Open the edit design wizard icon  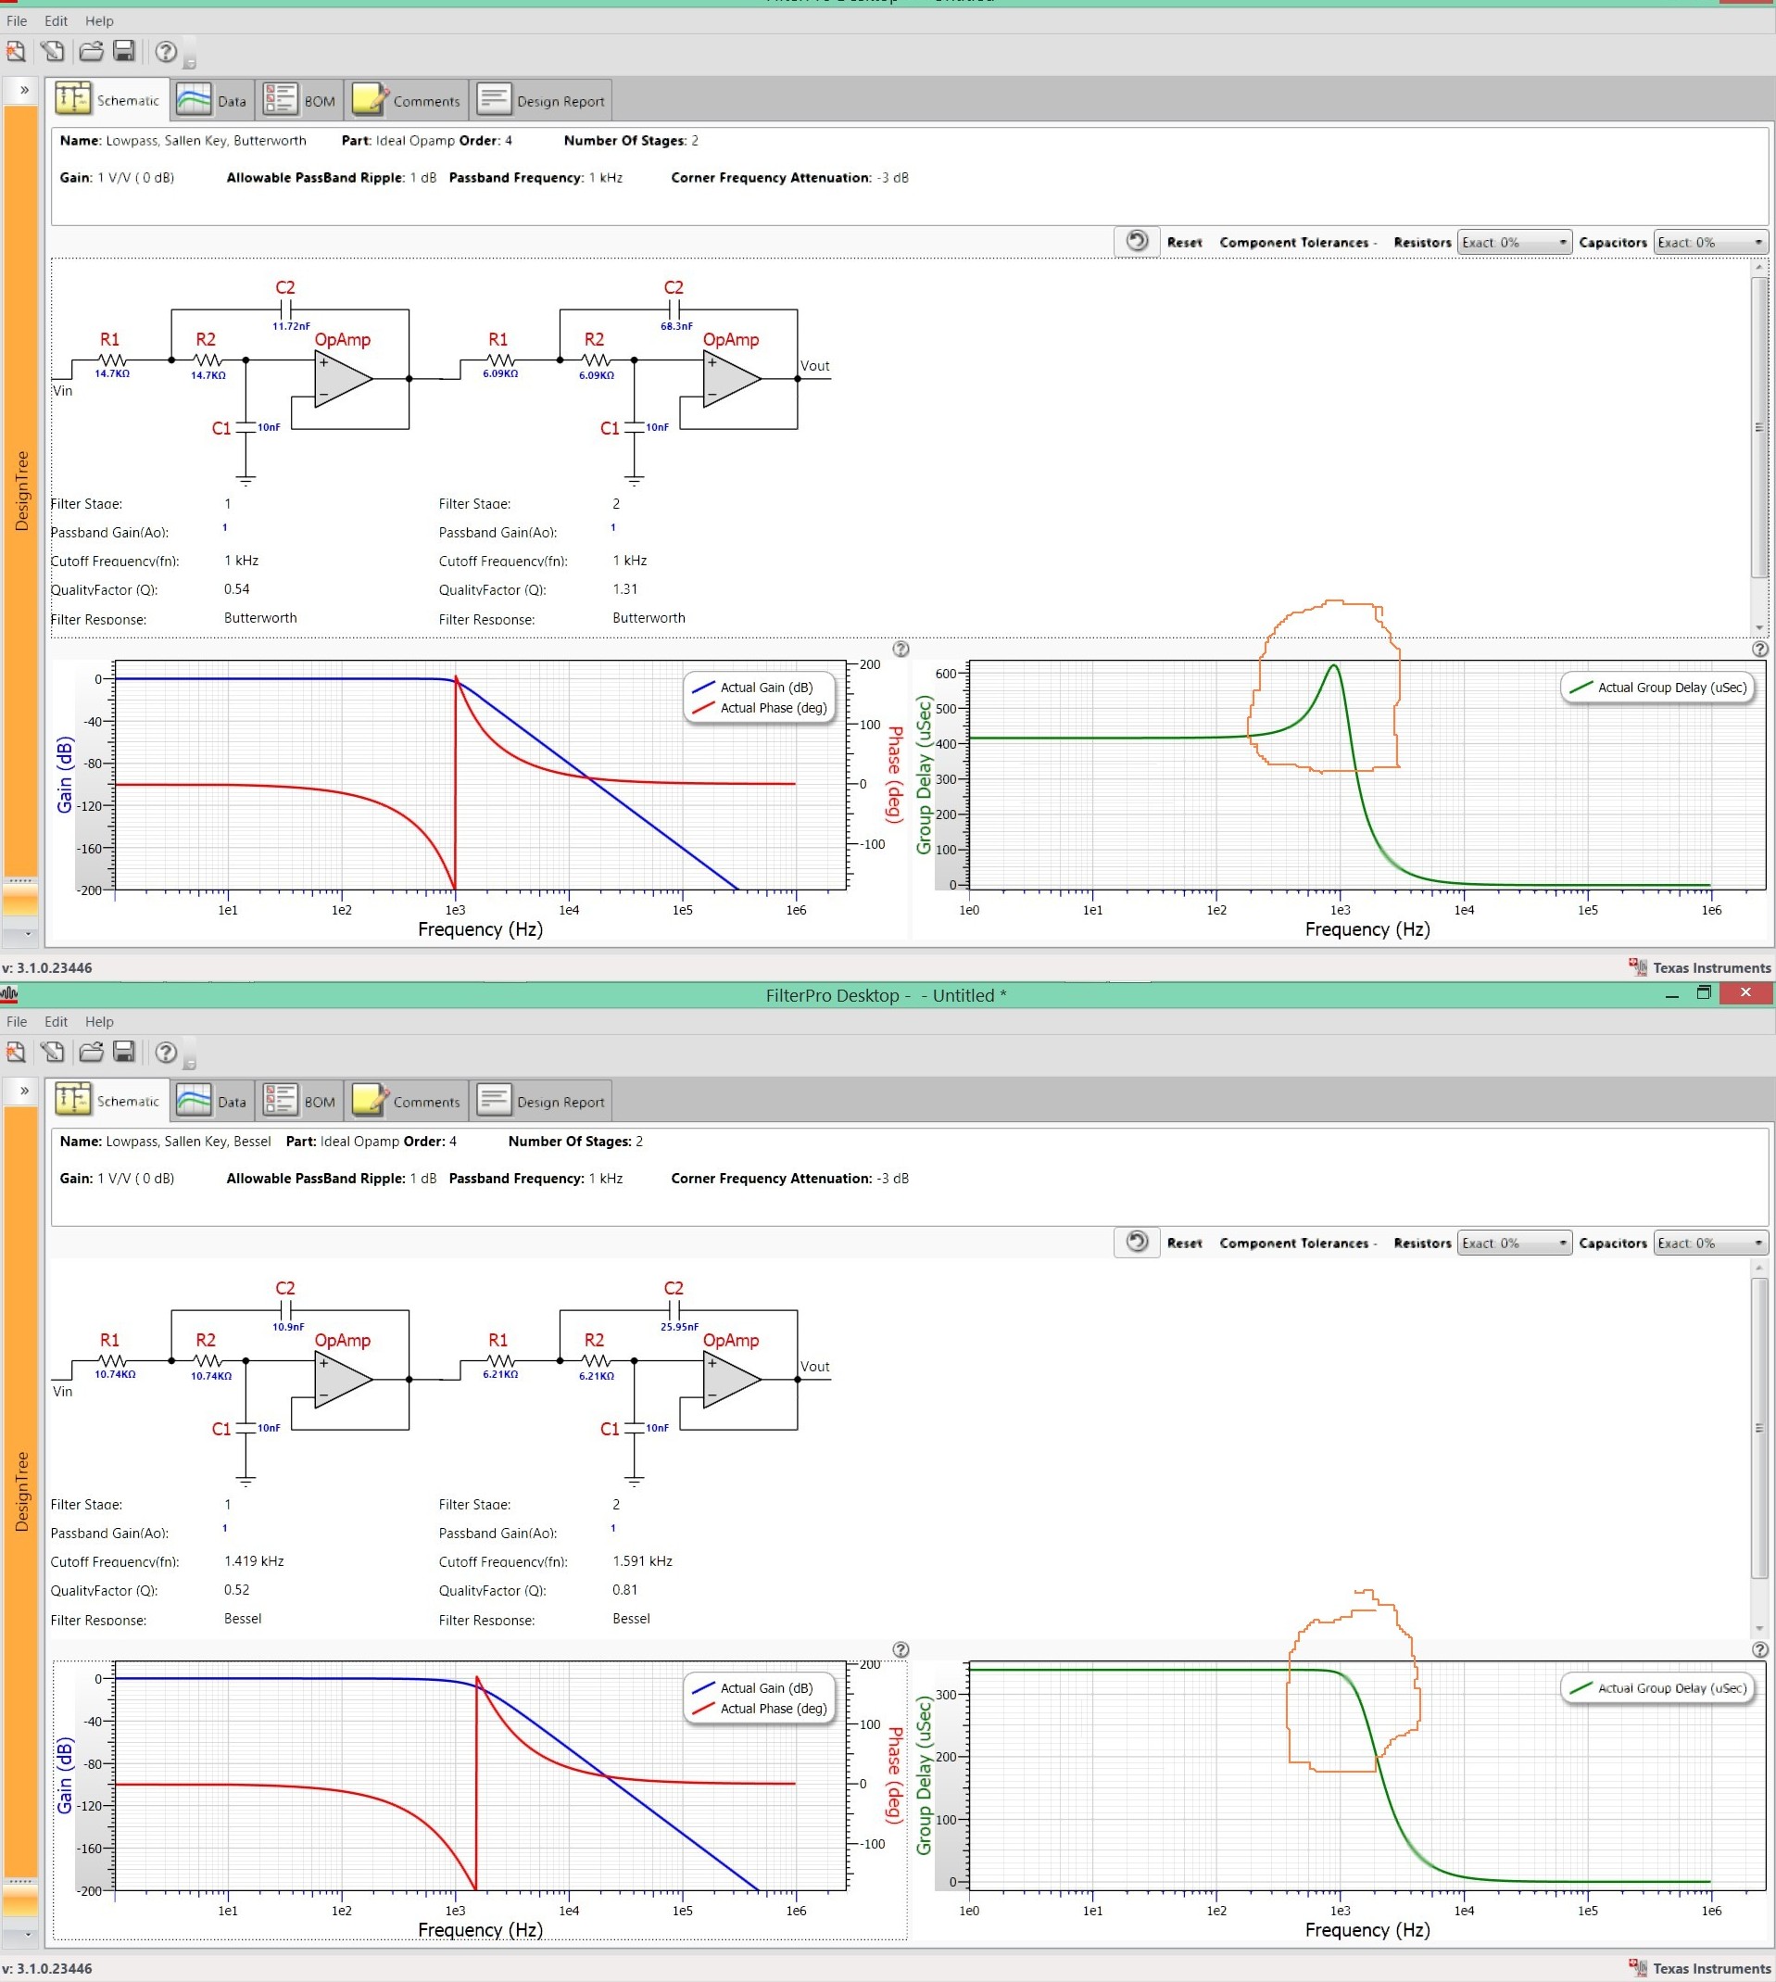[53, 53]
